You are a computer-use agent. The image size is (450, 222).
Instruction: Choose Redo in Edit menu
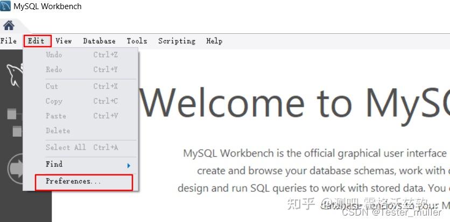[x=81, y=70]
